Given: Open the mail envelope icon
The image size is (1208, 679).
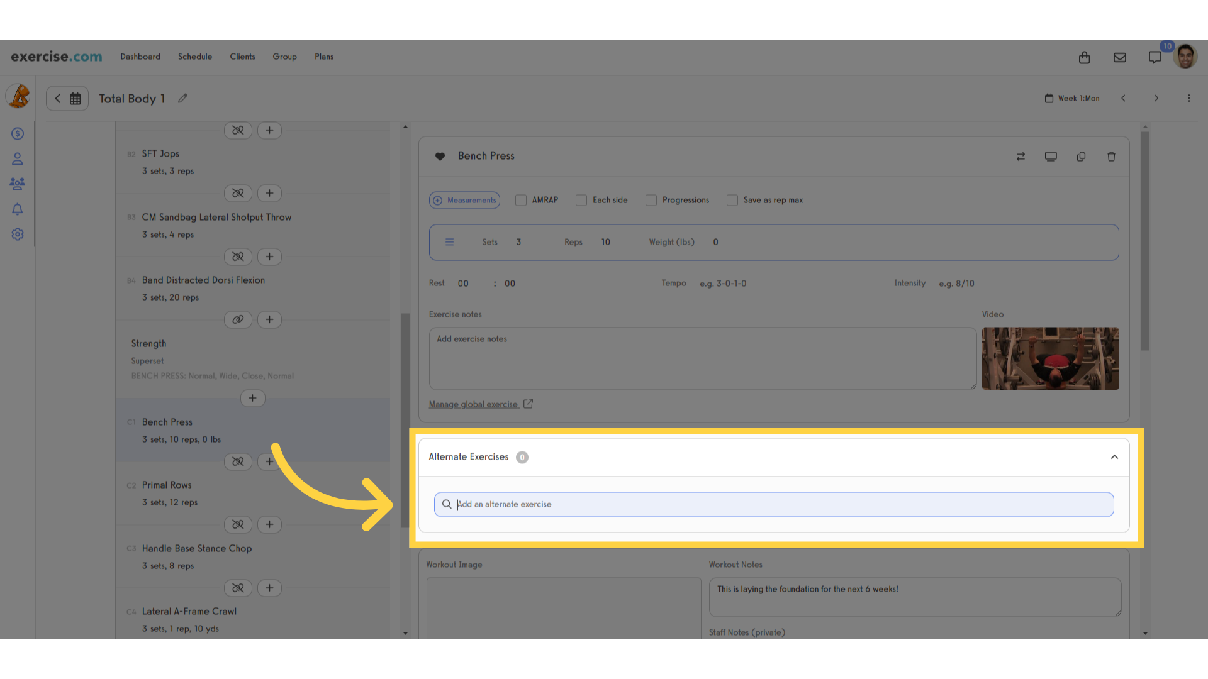Looking at the screenshot, I should click(x=1119, y=57).
